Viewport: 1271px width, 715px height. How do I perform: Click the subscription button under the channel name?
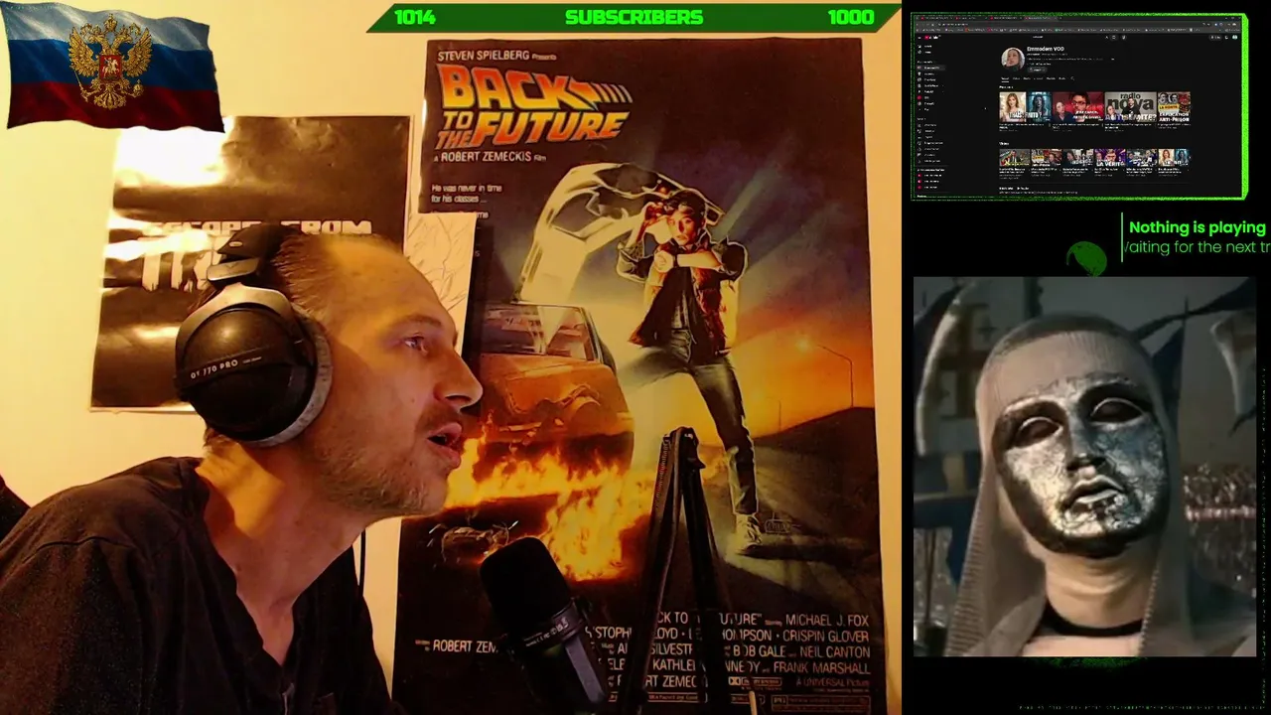click(1038, 69)
